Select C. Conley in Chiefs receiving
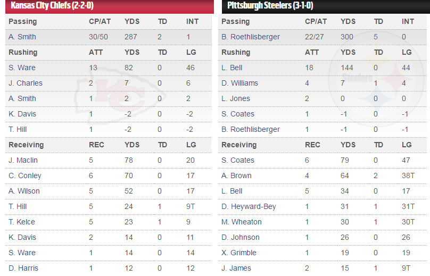 (24, 175)
